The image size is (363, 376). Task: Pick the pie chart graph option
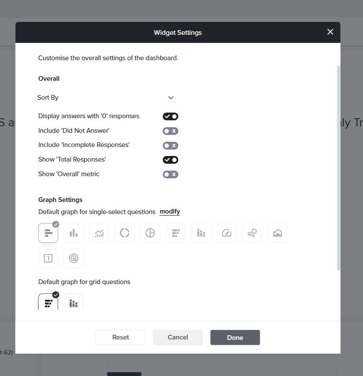tap(150, 233)
